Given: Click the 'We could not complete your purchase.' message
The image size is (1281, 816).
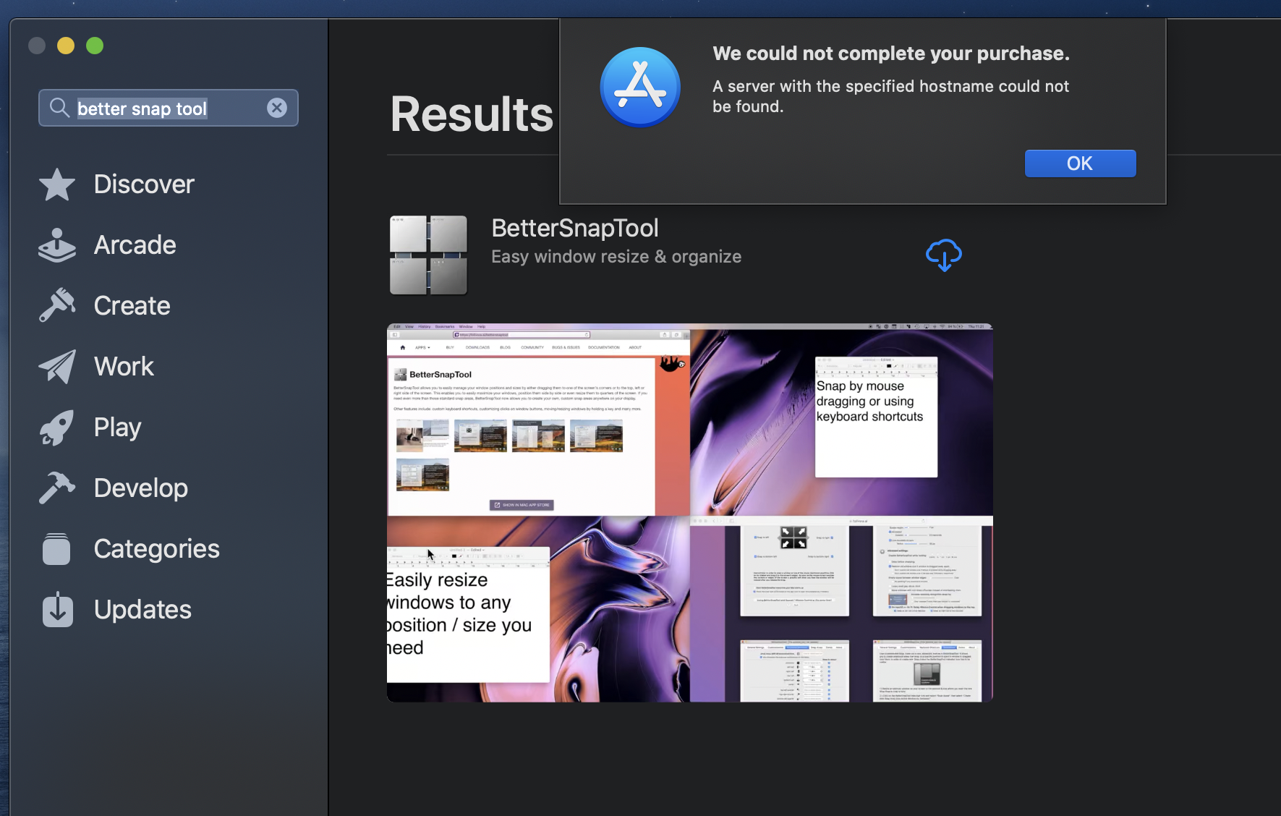Looking at the screenshot, I should pyautogui.click(x=891, y=54).
